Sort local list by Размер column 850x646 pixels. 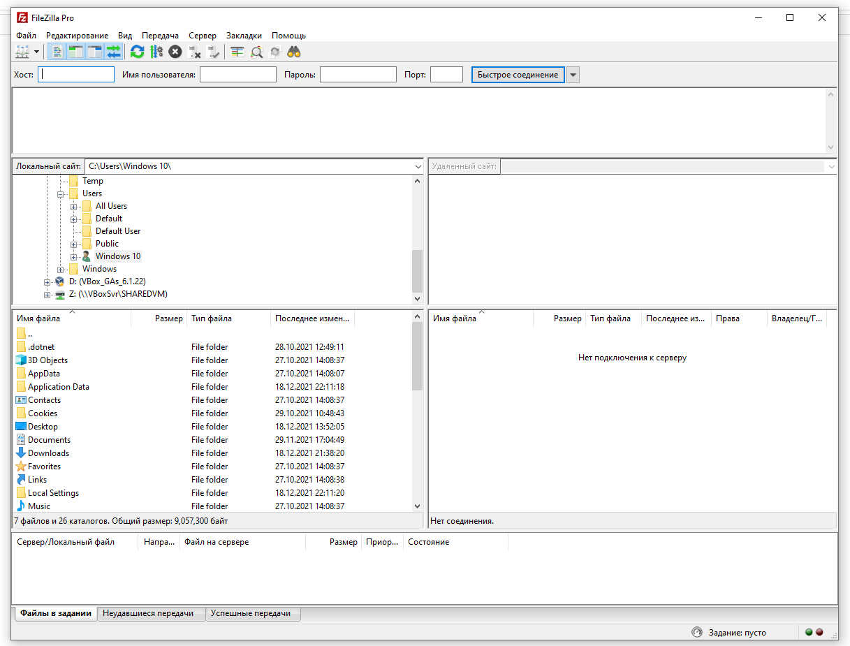pyautogui.click(x=159, y=318)
